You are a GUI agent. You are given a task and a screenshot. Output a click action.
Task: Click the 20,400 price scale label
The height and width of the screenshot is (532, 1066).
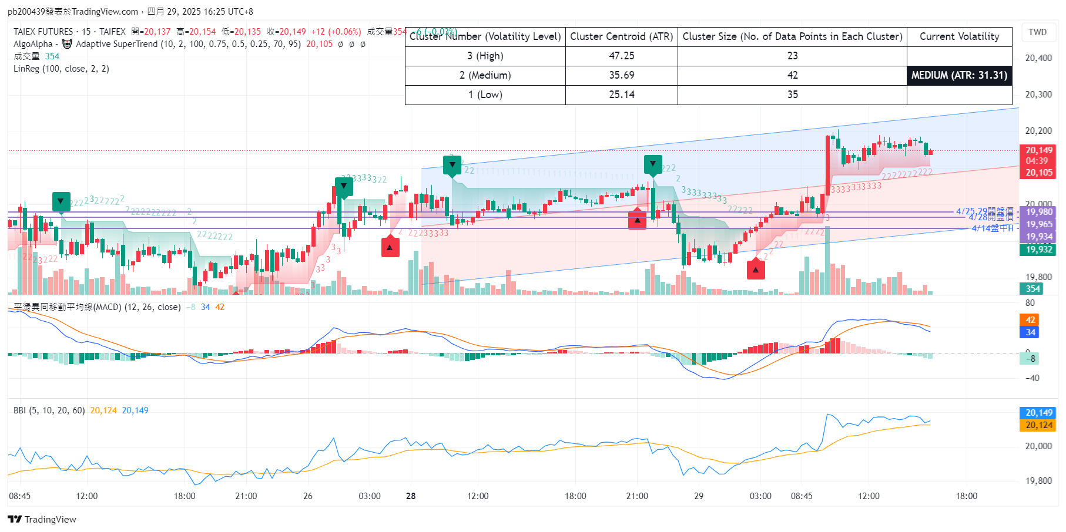pyautogui.click(x=1038, y=58)
